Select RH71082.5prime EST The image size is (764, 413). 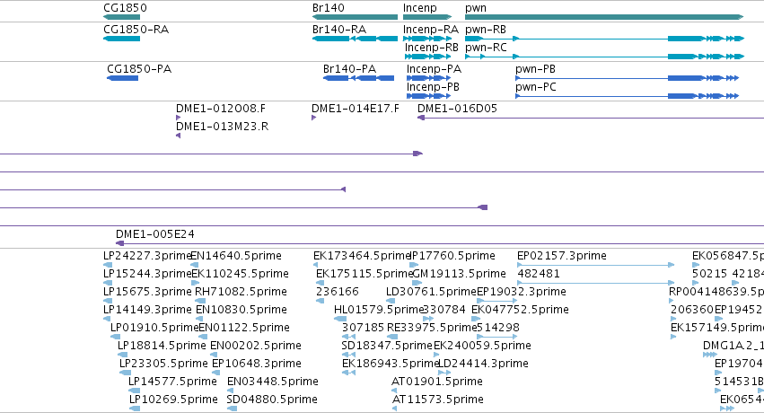click(200, 301)
